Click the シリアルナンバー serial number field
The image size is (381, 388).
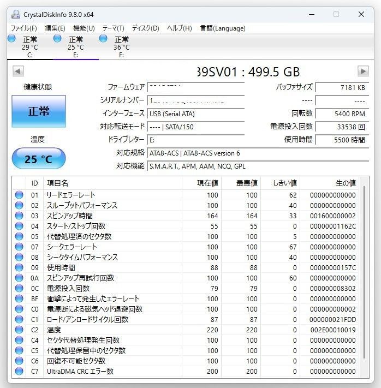[x=195, y=101]
